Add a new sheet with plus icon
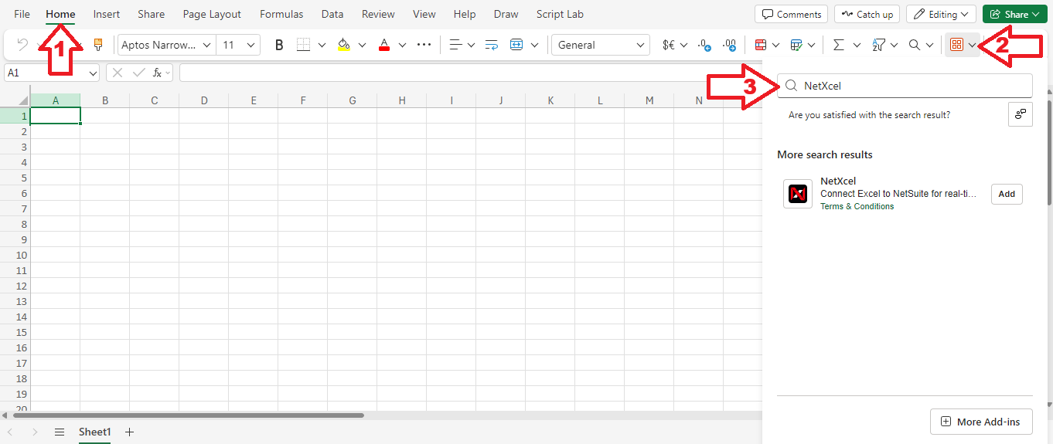 click(129, 432)
